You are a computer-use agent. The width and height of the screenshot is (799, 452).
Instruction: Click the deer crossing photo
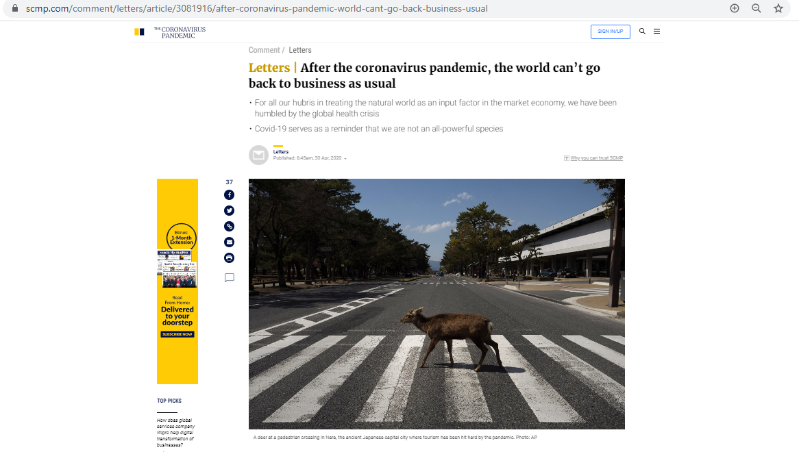437,303
